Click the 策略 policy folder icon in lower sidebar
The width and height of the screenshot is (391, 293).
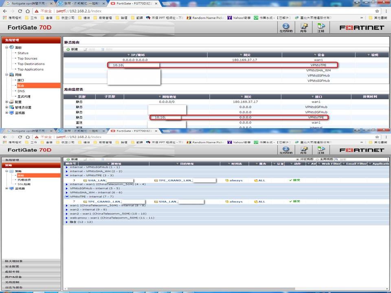(11, 171)
